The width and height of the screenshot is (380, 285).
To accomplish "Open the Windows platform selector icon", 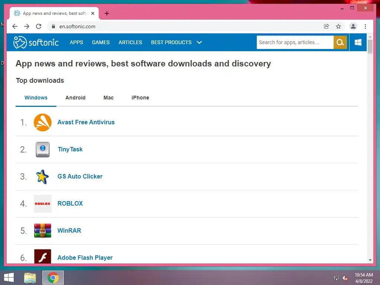I will point(358,42).
